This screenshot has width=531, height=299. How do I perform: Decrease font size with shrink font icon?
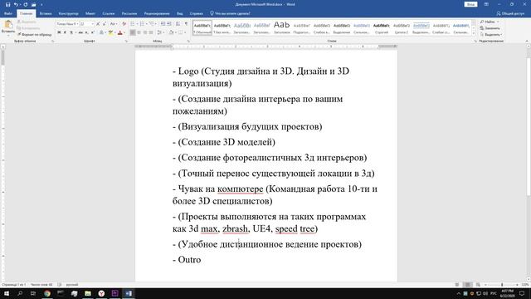105,24
